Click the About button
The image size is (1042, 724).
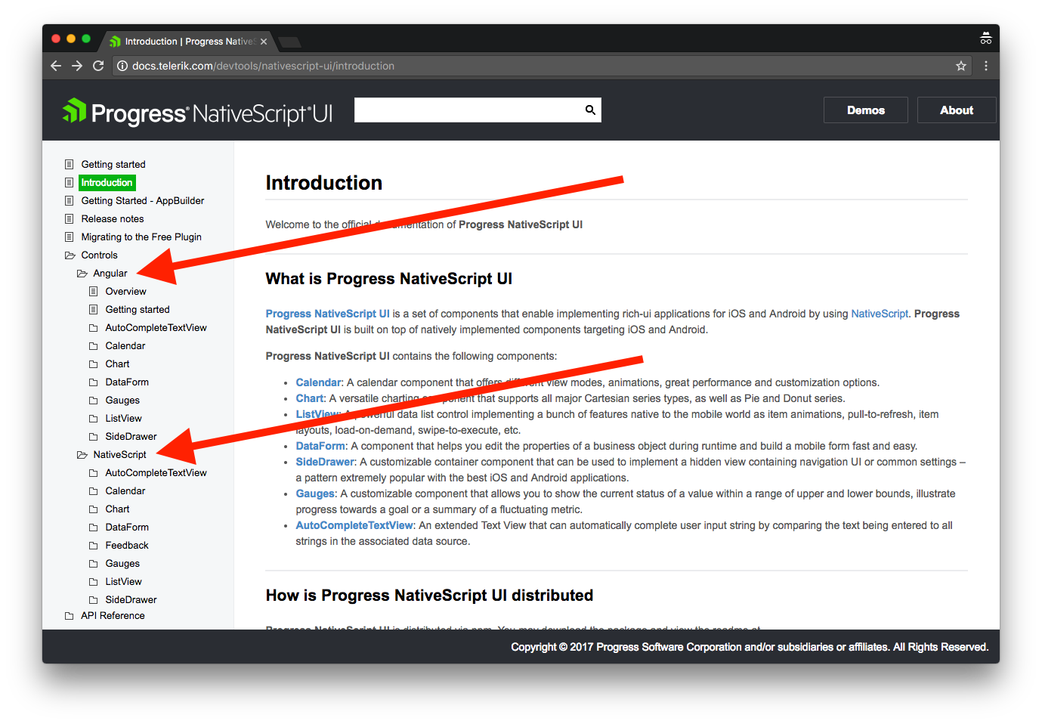956,110
